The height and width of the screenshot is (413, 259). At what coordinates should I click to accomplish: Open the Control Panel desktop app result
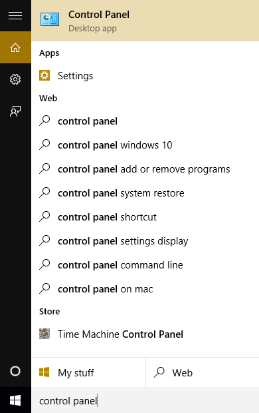point(145,21)
